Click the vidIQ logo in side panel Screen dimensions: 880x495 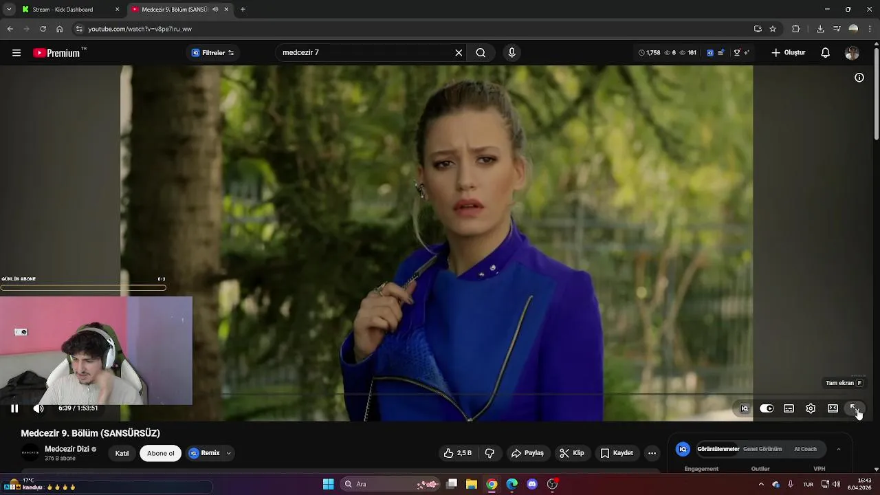pos(683,449)
